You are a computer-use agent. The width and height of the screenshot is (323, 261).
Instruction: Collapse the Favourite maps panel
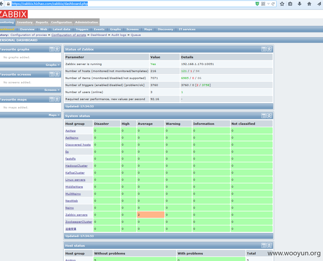pos(57,99)
